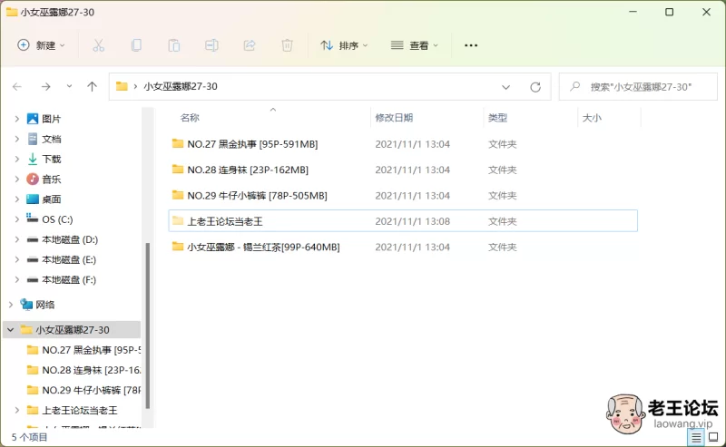Open Desktop (桌面) in sidebar
The image size is (726, 447).
44,199
